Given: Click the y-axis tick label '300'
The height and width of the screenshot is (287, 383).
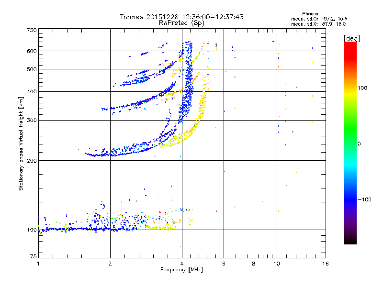Looking at the screenshot, I should pyautogui.click(x=32, y=121).
